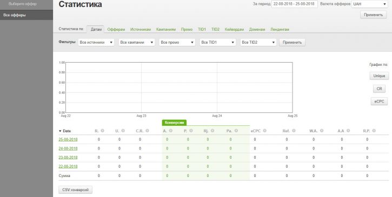This screenshot has height=197, width=392.
Task: Open the Все кампании filter dropdown
Action: pyautogui.click(x=136, y=43)
